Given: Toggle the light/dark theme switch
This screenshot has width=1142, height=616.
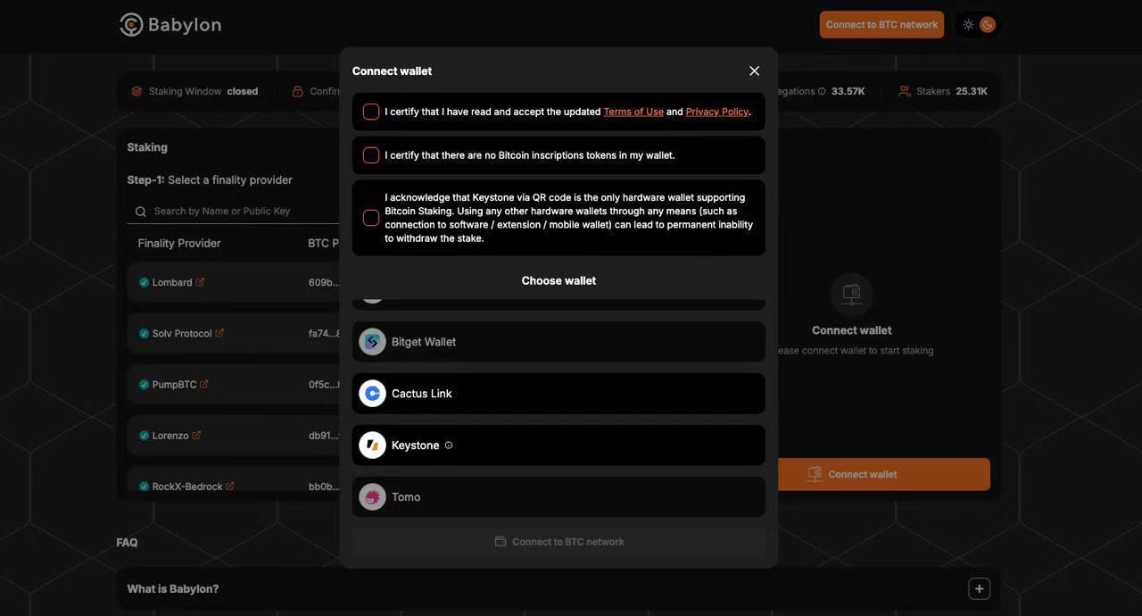Looking at the screenshot, I should 978,25.
